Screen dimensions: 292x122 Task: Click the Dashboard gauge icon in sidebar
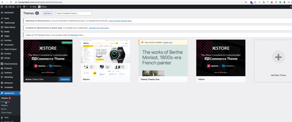point(2,12)
